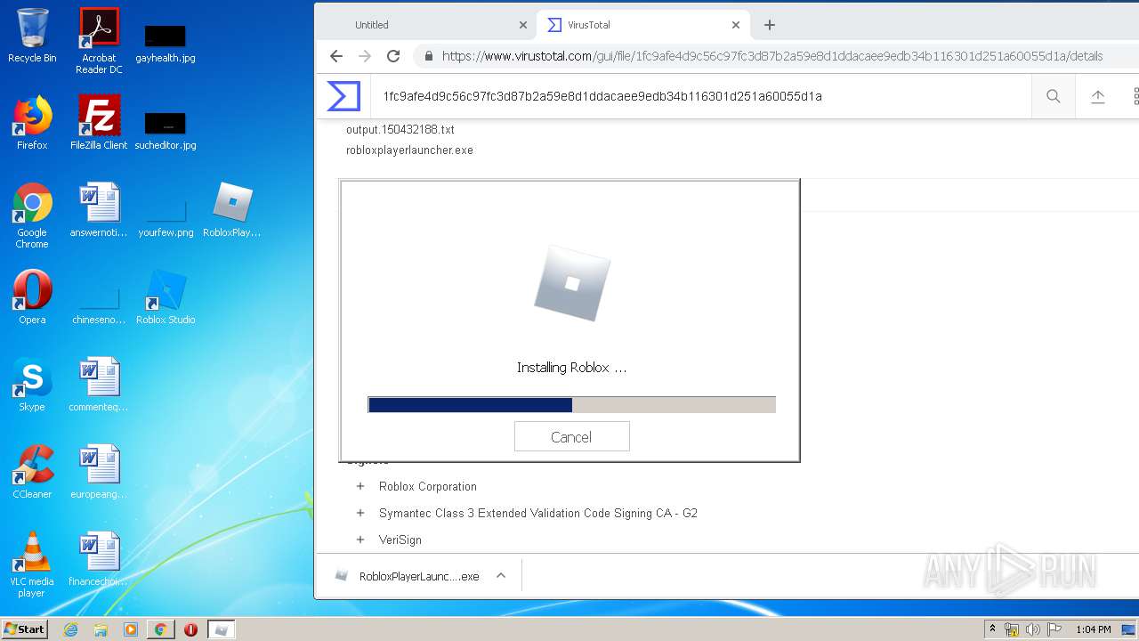
Task: Click the Roblox installing progress bar
Action: click(x=571, y=405)
